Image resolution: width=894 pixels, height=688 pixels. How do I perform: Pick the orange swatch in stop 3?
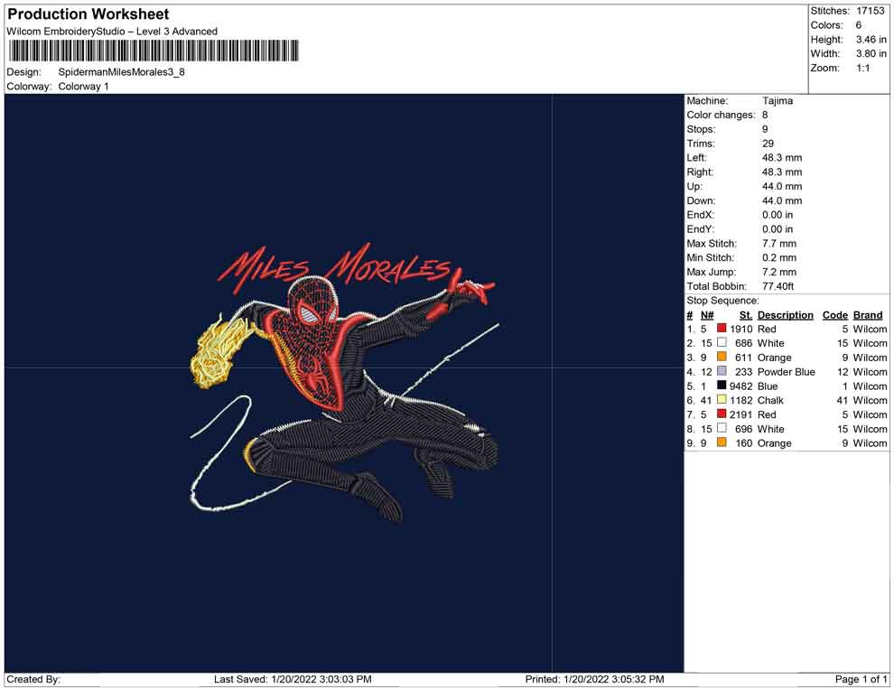point(722,358)
